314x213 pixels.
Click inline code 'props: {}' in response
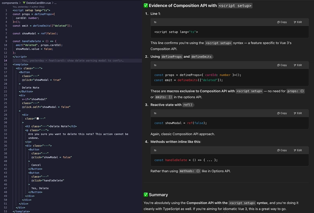[296, 91]
